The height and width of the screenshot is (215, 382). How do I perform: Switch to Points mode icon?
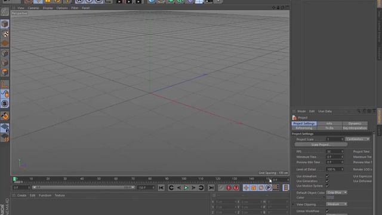tap(5, 53)
